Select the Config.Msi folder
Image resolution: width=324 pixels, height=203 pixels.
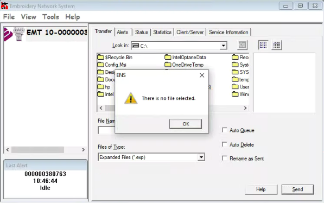click(x=112, y=65)
